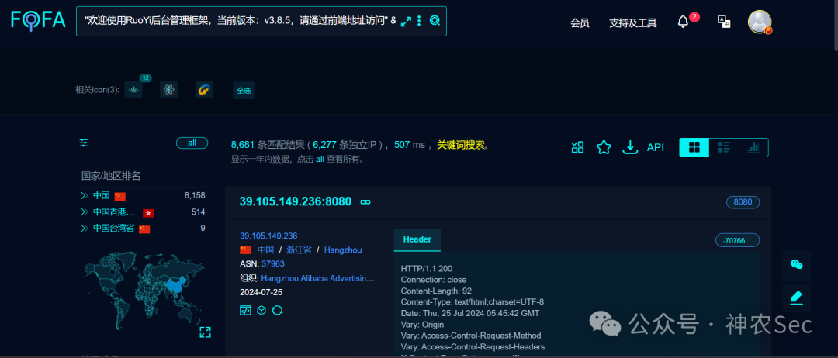Open the result 39.105.149.236:8080
The image size is (838, 358).
[x=296, y=201]
